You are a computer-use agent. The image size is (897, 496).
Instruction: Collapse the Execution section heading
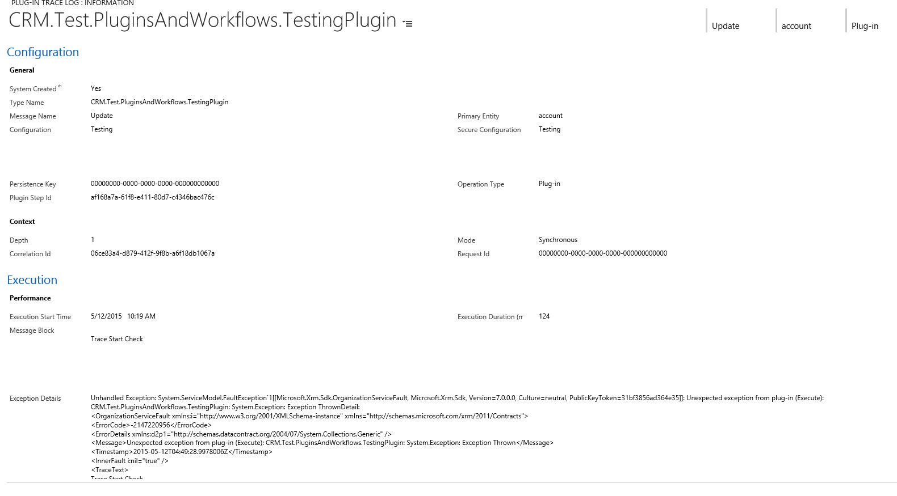pos(32,280)
